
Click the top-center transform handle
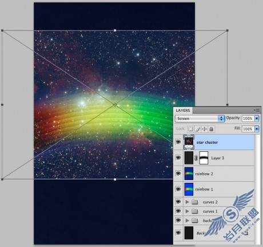click(115, 30)
